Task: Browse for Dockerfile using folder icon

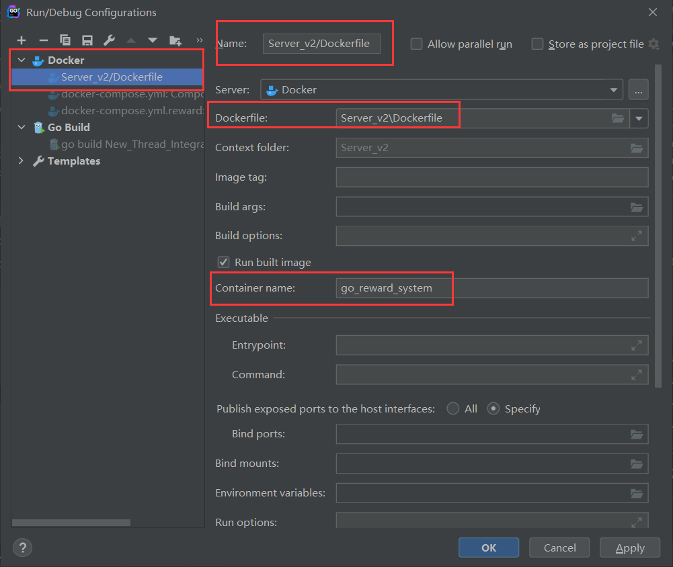Action: pyautogui.click(x=618, y=118)
